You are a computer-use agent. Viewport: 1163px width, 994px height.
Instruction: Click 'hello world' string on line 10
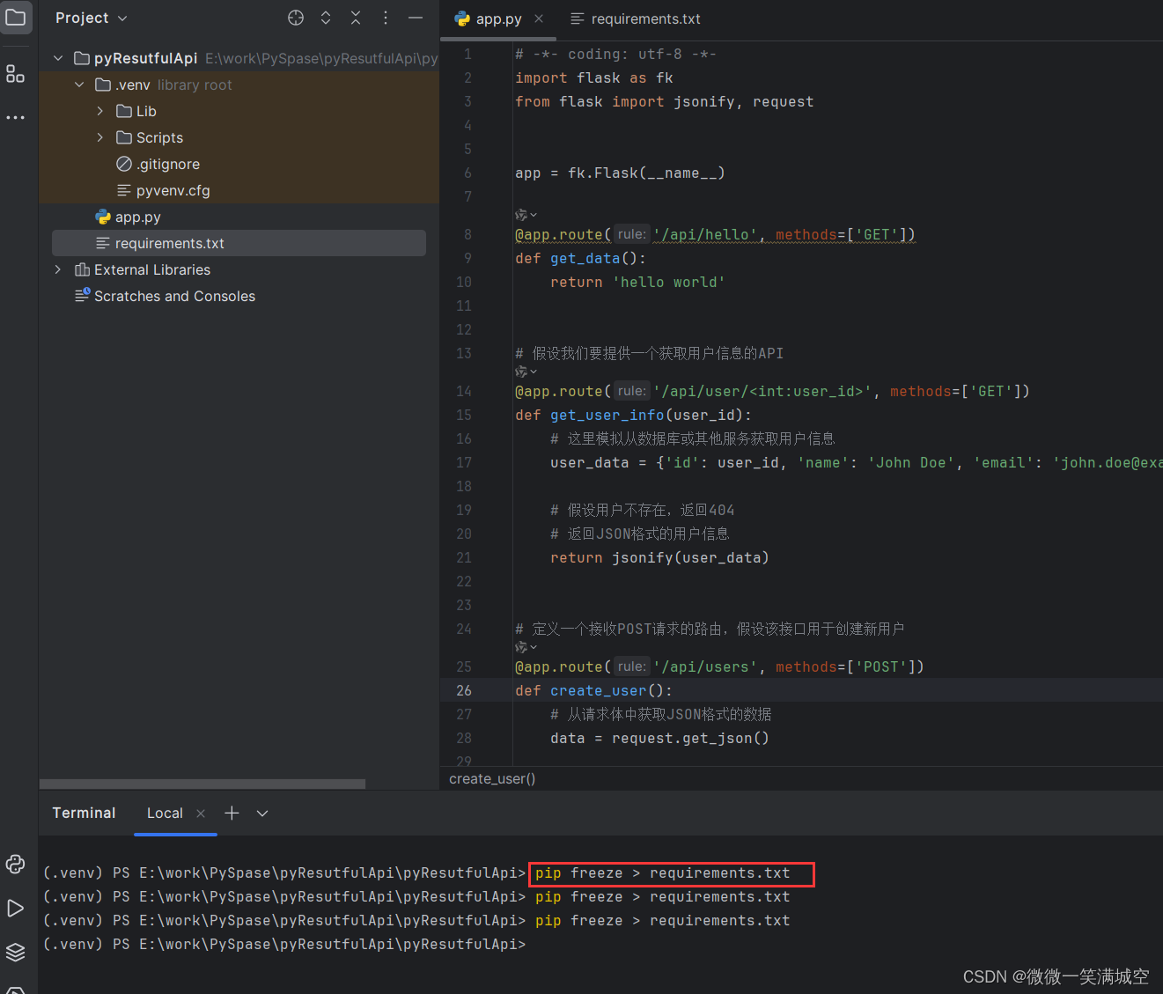(x=669, y=282)
